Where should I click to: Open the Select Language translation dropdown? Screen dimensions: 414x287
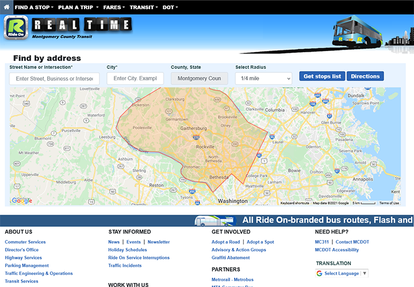click(x=342, y=273)
